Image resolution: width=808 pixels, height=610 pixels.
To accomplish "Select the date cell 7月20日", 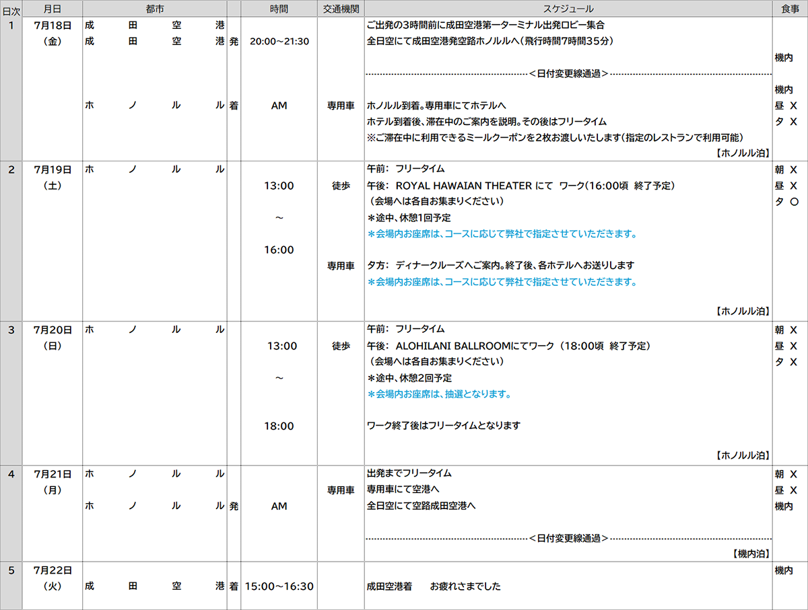I will pyautogui.click(x=53, y=330).
